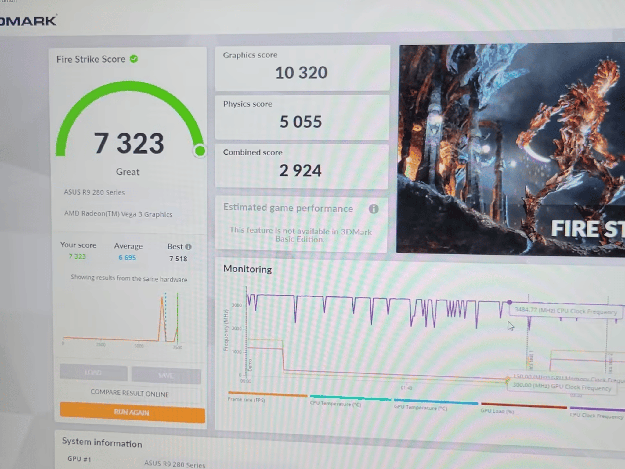Toggle the CPU Clock Frequency legend
The image size is (625, 469).
point(597,413)
